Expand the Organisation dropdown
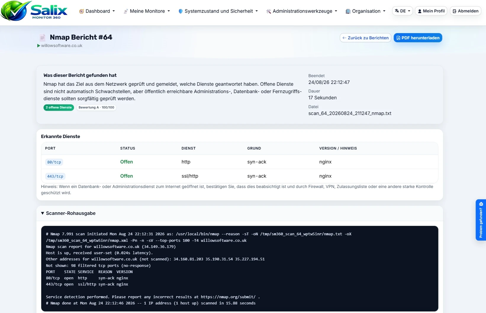This screenshot has width=486, height=313. [366, 11]
